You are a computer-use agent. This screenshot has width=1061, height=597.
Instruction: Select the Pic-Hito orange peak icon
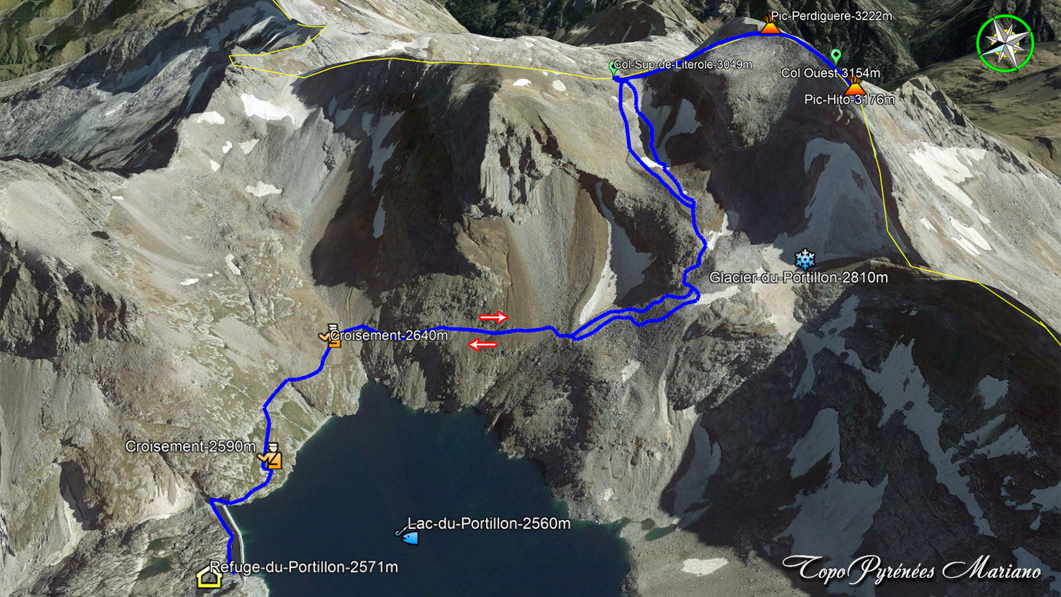coord(855,86)
